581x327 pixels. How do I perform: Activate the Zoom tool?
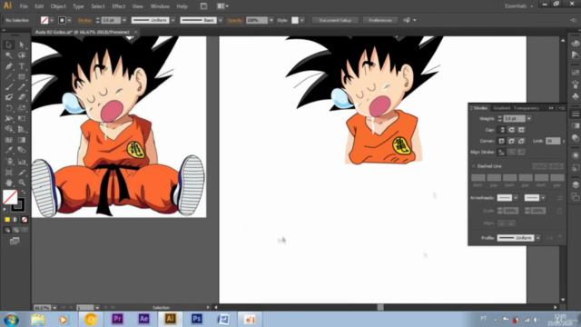(22, 183)
